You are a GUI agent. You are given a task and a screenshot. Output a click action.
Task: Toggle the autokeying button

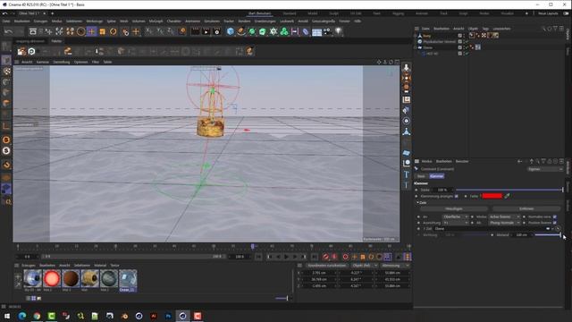coord(334,257)
